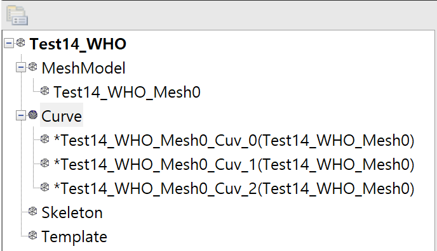Viewport: 437px width, 251px height.
Task: Select the *Test14_WHO_Mesh0_Cuv_0 curve entry
Action: [x=234, y=140]
